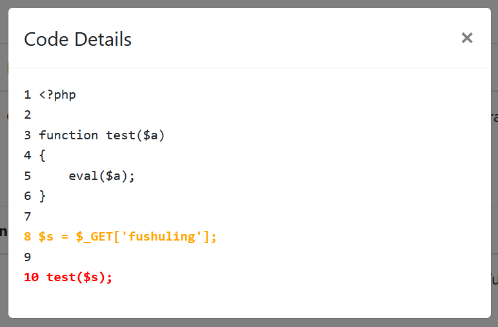Image resolution: width=498 pixels, height=327 pixels.
Task: Click the empty line number 9
Action: [x=28, y=257]
